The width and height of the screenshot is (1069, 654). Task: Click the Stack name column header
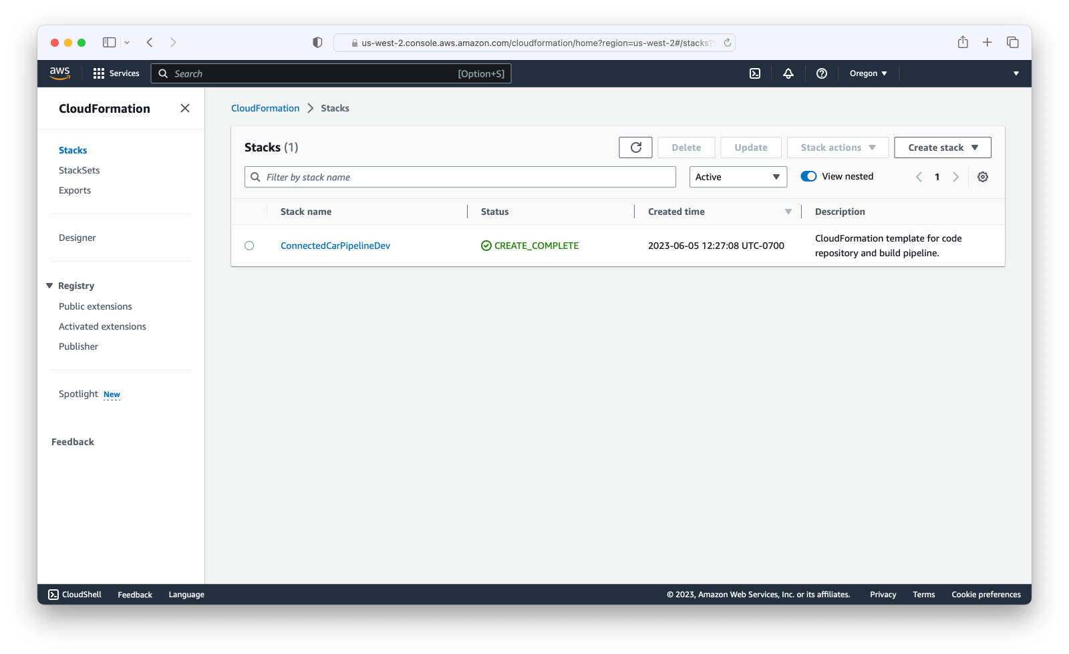(306, 212)
